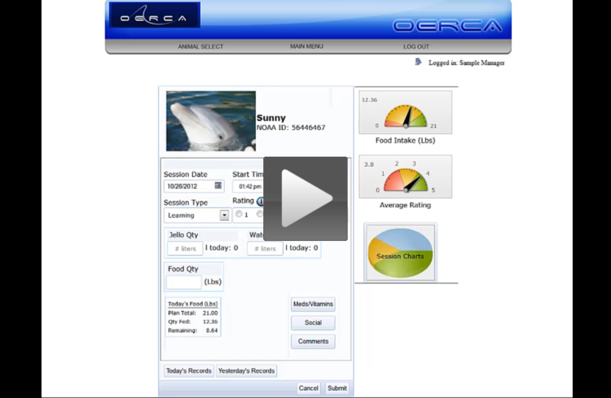Viewport: 611px width, 398px height.
Task: Open the Comments button
Action: tap(313, 341)
